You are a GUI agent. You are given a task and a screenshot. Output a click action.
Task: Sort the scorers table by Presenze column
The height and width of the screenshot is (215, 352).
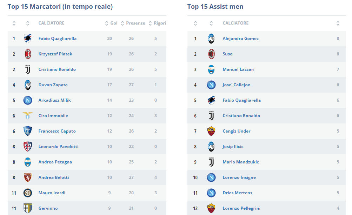tap(133, 23)
